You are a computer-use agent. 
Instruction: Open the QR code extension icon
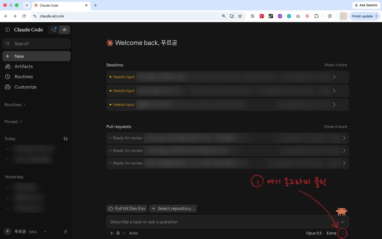click(x=253, y=16)
